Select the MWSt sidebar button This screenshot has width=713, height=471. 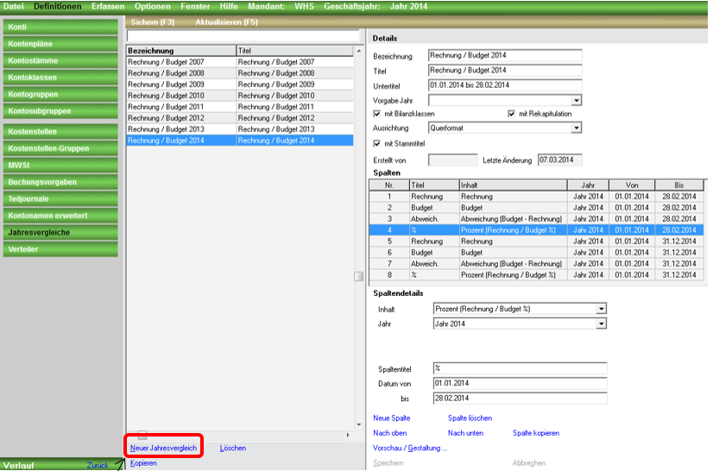(59, 165)
